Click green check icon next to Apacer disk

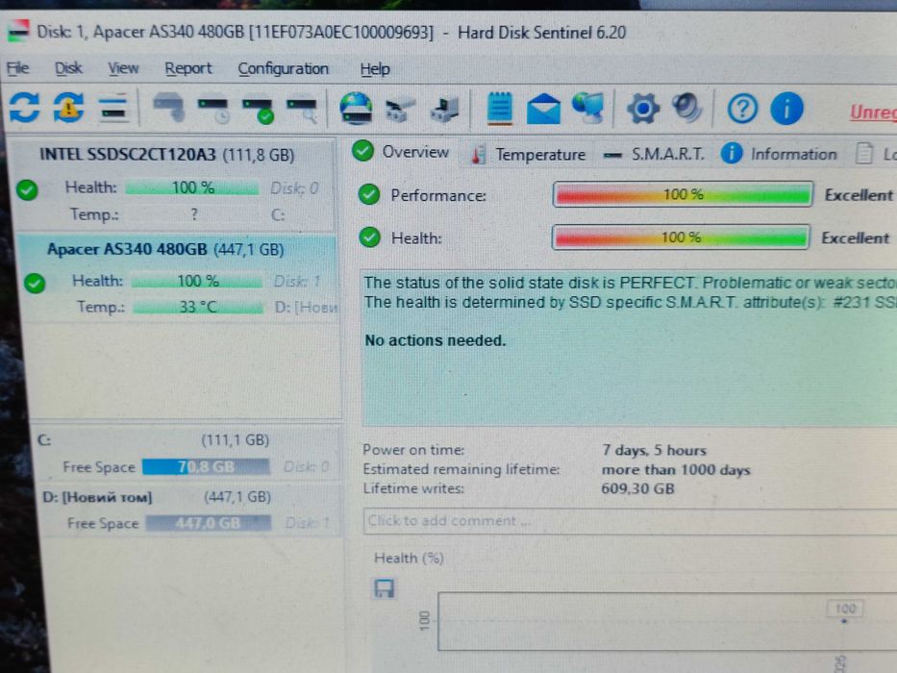point(35,283)
